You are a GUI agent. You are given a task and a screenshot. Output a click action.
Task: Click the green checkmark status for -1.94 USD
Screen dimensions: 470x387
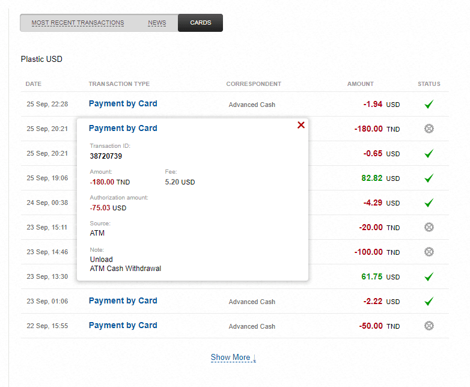coord(429,105)
